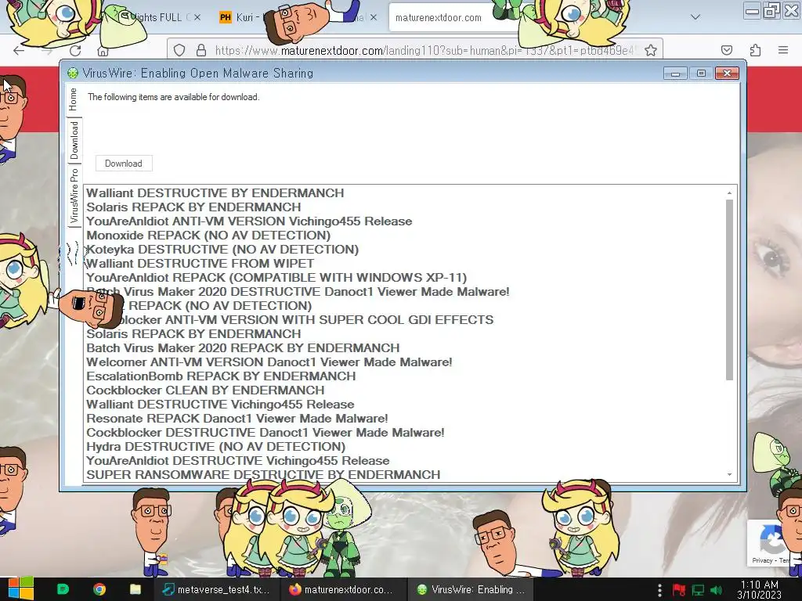Open the Firefox hamburger menu
The image size is (802, 601).
pos(783,50)
